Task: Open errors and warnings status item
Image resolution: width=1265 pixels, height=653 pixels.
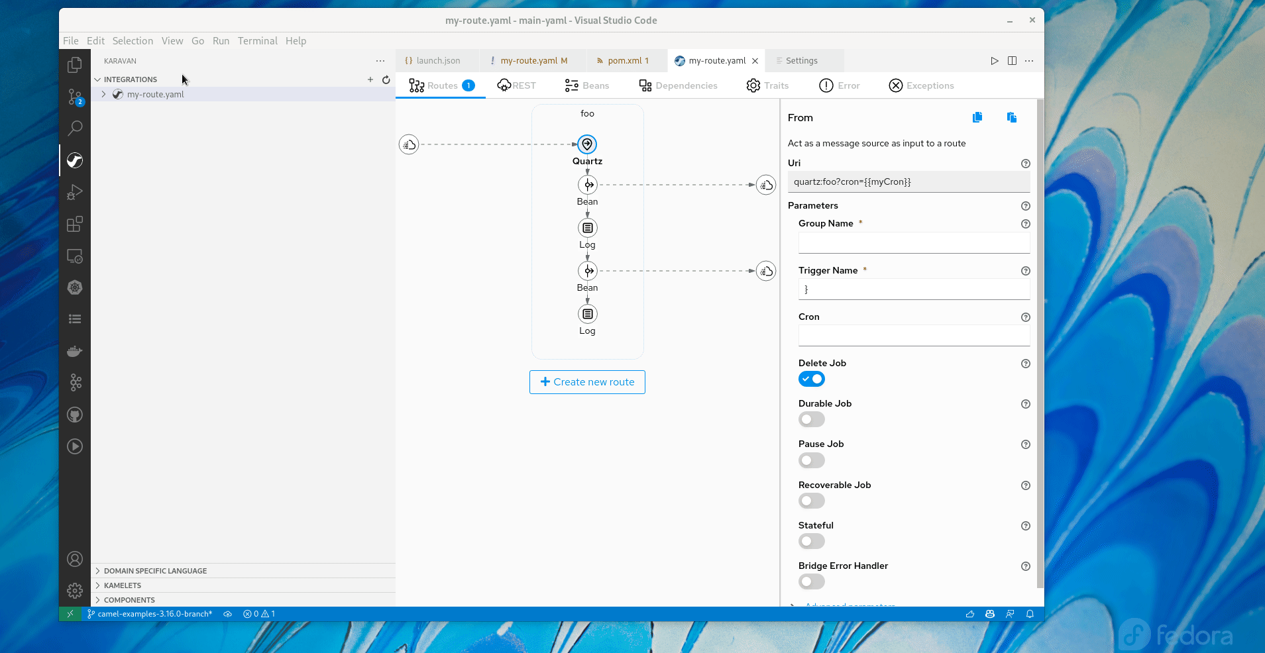Action: coord(259,614)
